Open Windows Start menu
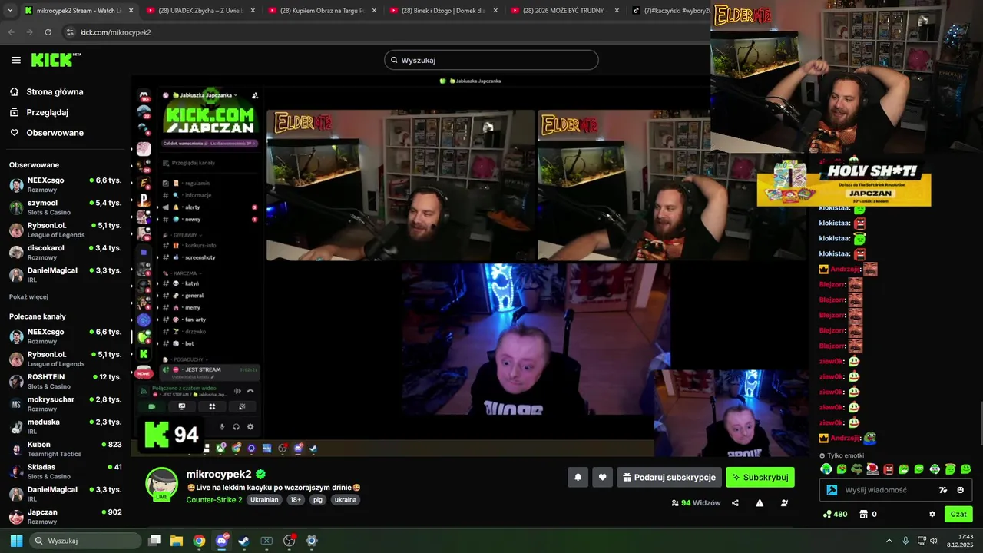The height and width of the screenshot is (553, 983). 16,541
